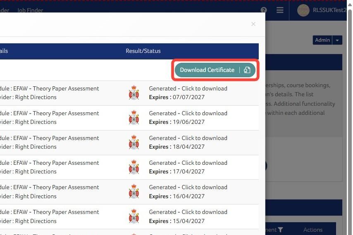Select the expiry date 19/06/2027
353x235 pixels.
188,122
